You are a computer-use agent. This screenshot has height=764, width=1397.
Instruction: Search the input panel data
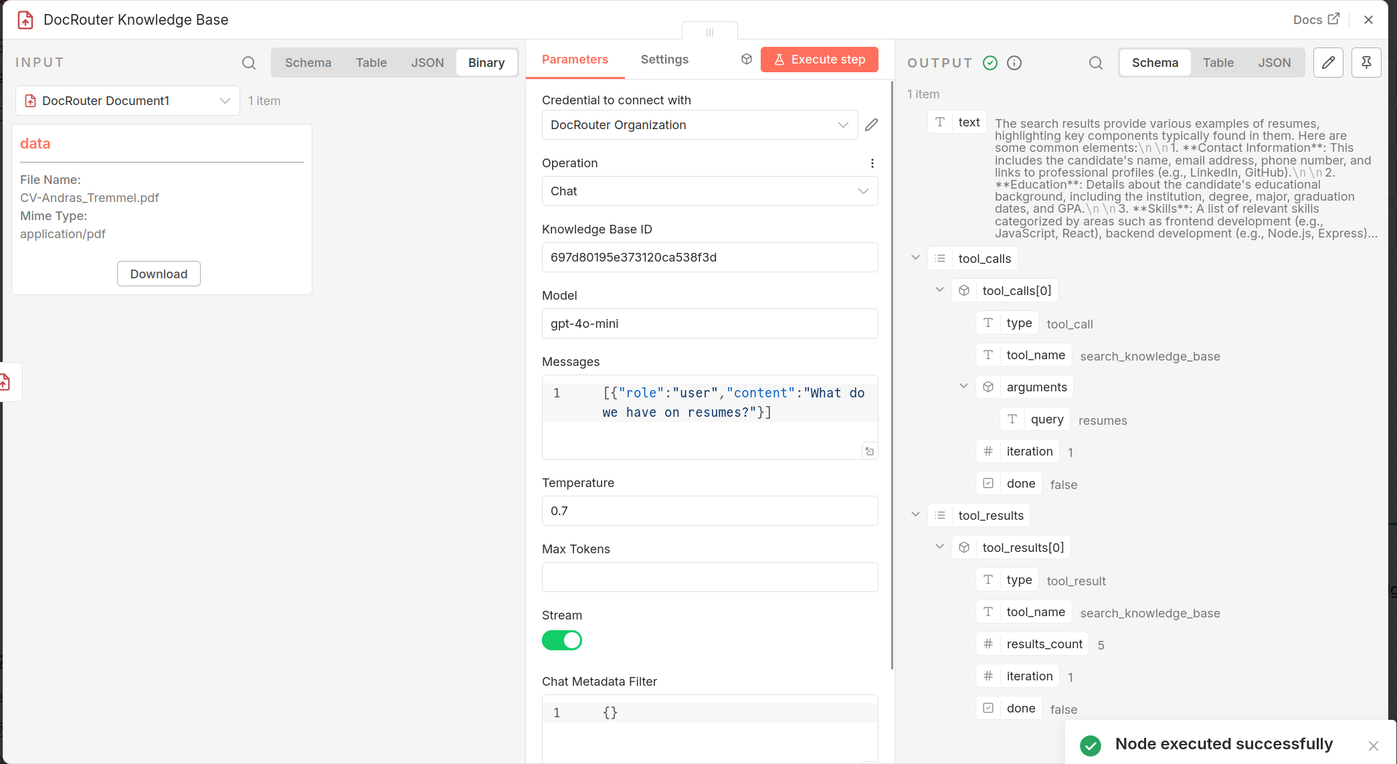tap(249, 63)
